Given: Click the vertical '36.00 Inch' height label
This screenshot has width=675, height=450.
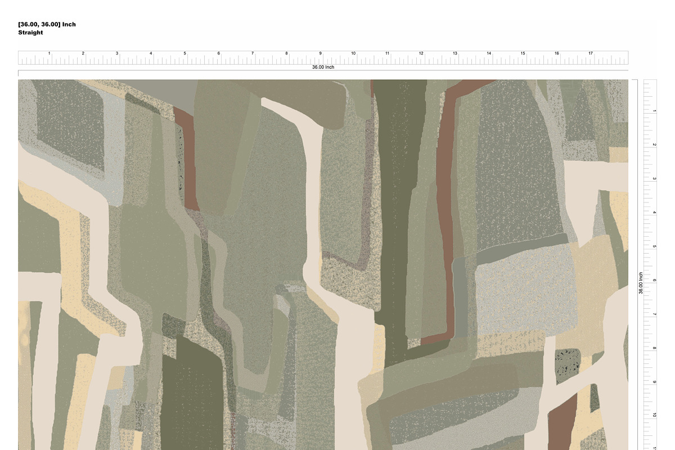Looking at the screenshot, I should [641, 283].
